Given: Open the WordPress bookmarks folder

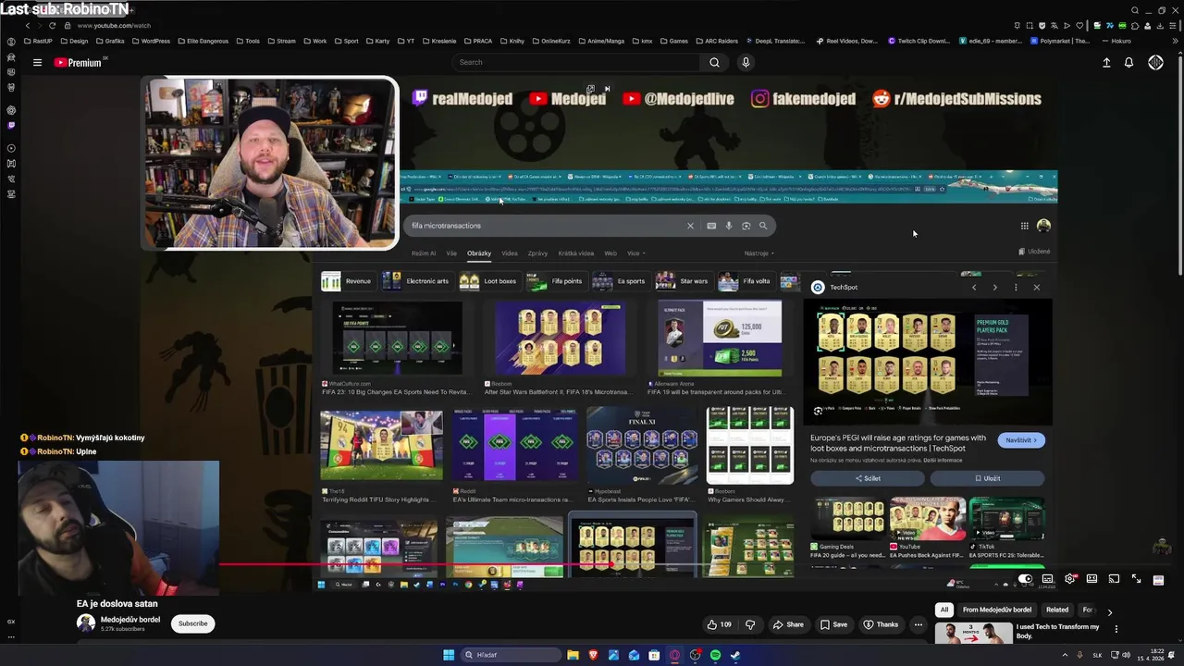Looking at the screenshot, I should tap(151, 41).
